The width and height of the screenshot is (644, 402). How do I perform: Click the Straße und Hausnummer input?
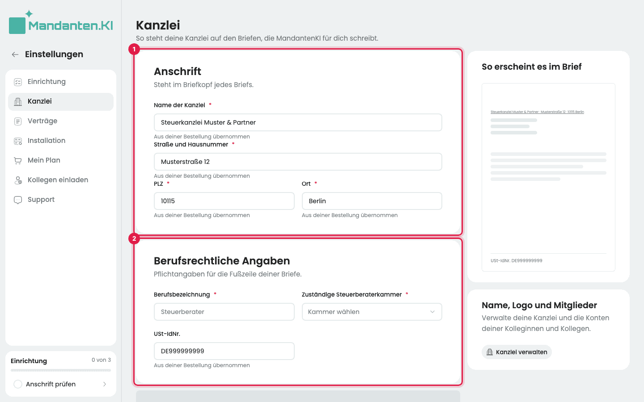pos(298,162)
